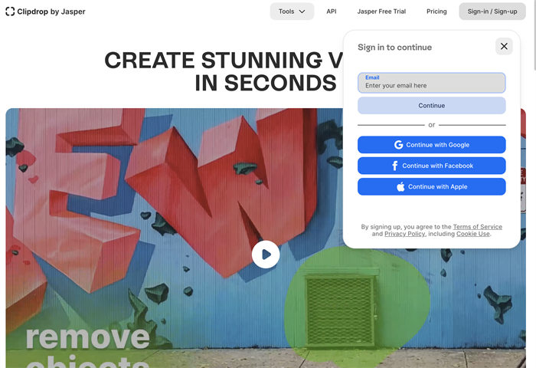536x368 pixels.
Task: Click the 'Clipdrop by Jasper' brand text
Action: tap(51, 11)
